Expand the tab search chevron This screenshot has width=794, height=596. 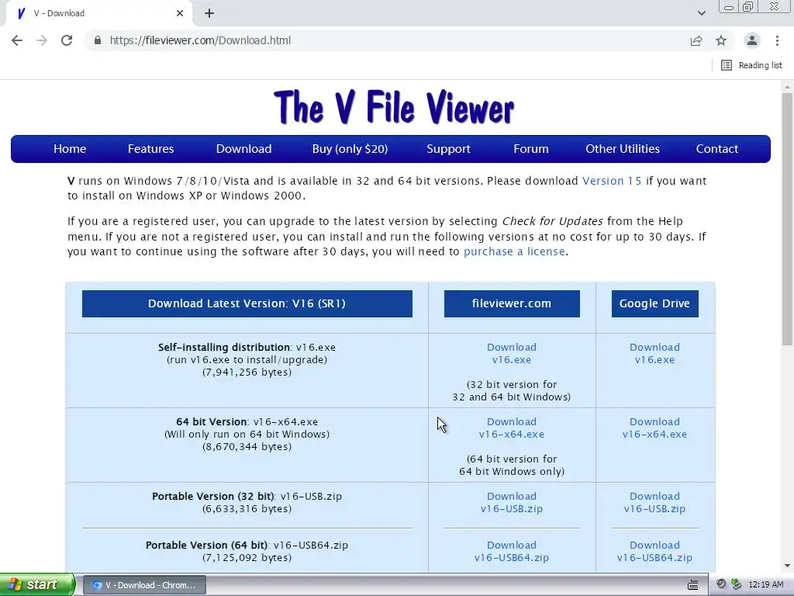(701, 13)
